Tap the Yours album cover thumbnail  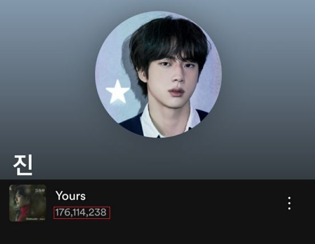point(27,203)
